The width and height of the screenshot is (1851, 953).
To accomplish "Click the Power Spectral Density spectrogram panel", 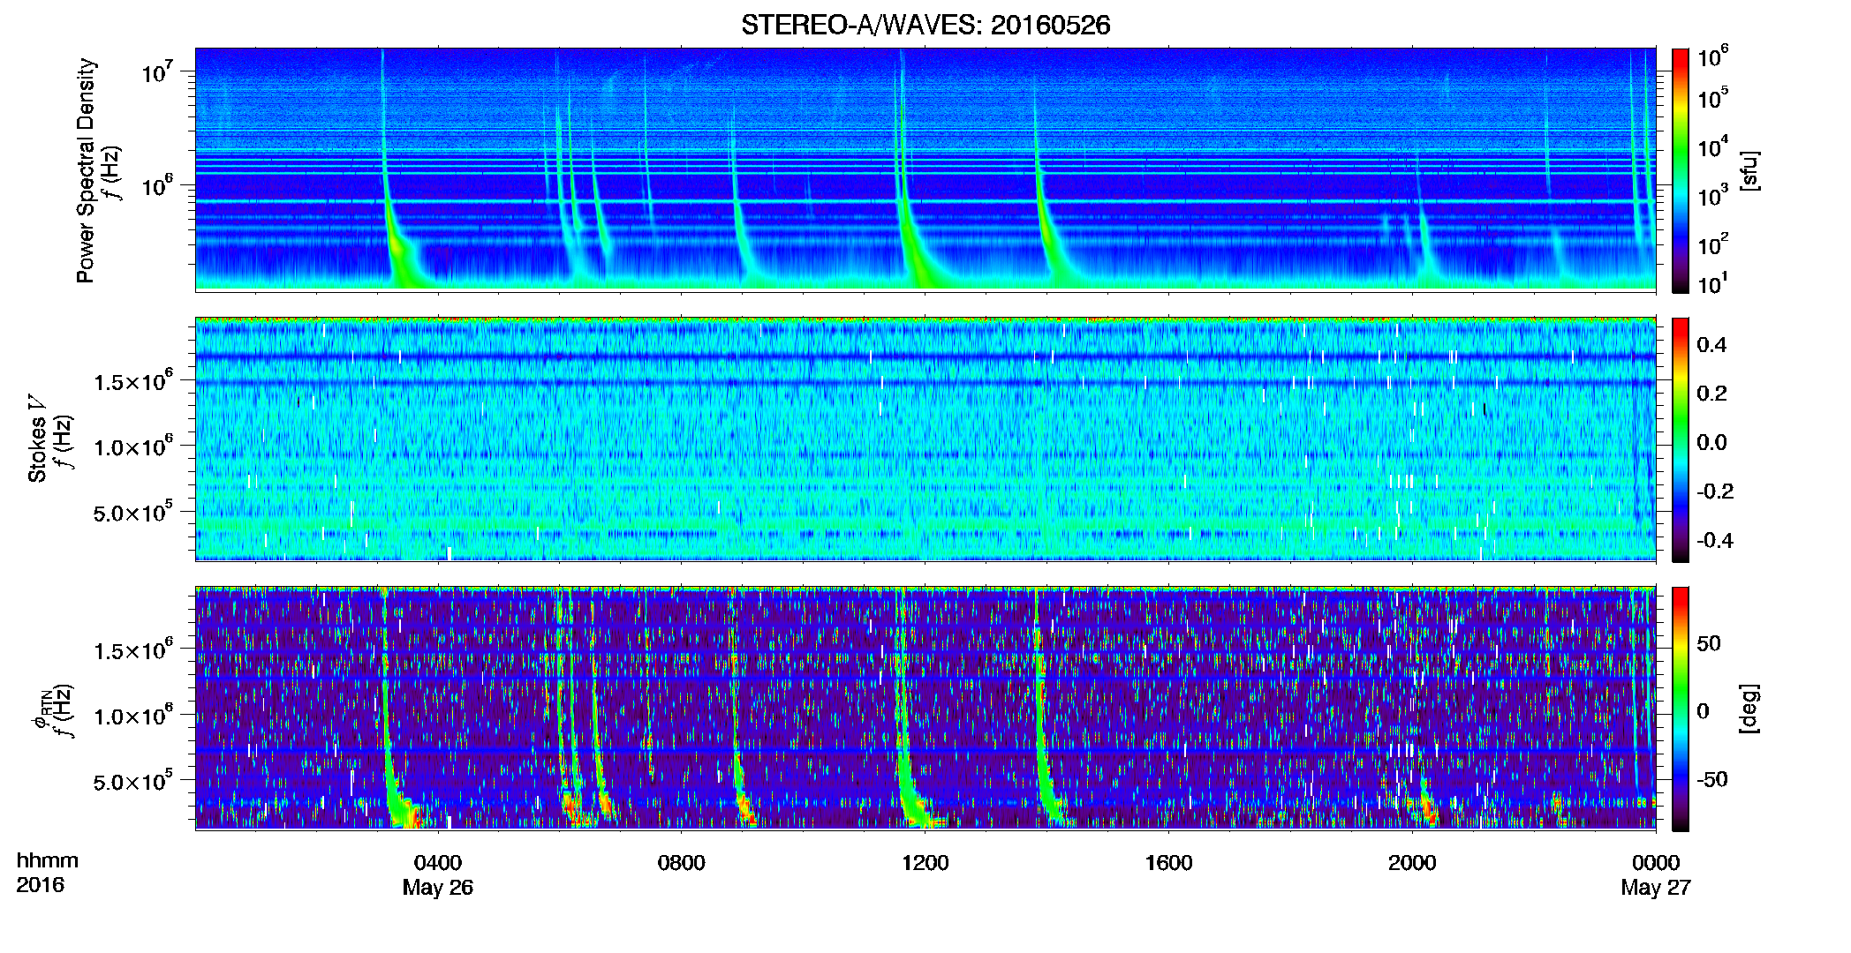I will [925, 169].
